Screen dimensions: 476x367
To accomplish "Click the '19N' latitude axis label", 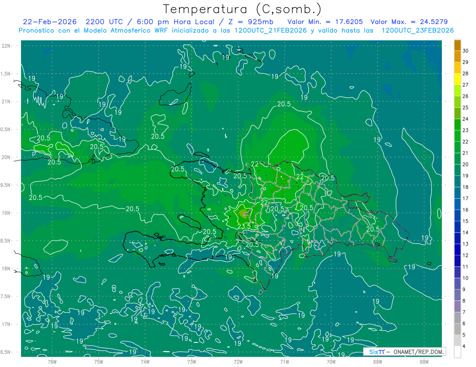I will pyautogui.click(x=6, y=213).
